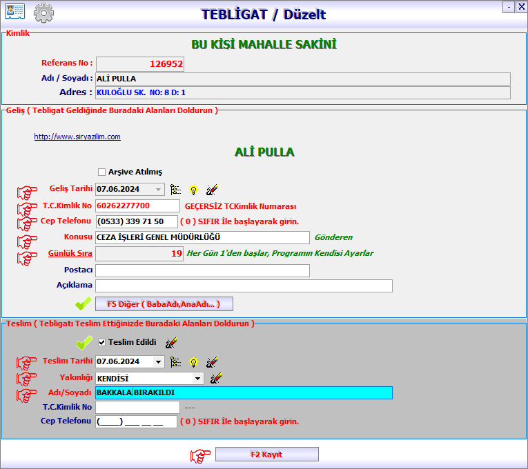Click the F2 Kayıt save button
The height and width of the screenshot is (469, 528).
[266, 455]
